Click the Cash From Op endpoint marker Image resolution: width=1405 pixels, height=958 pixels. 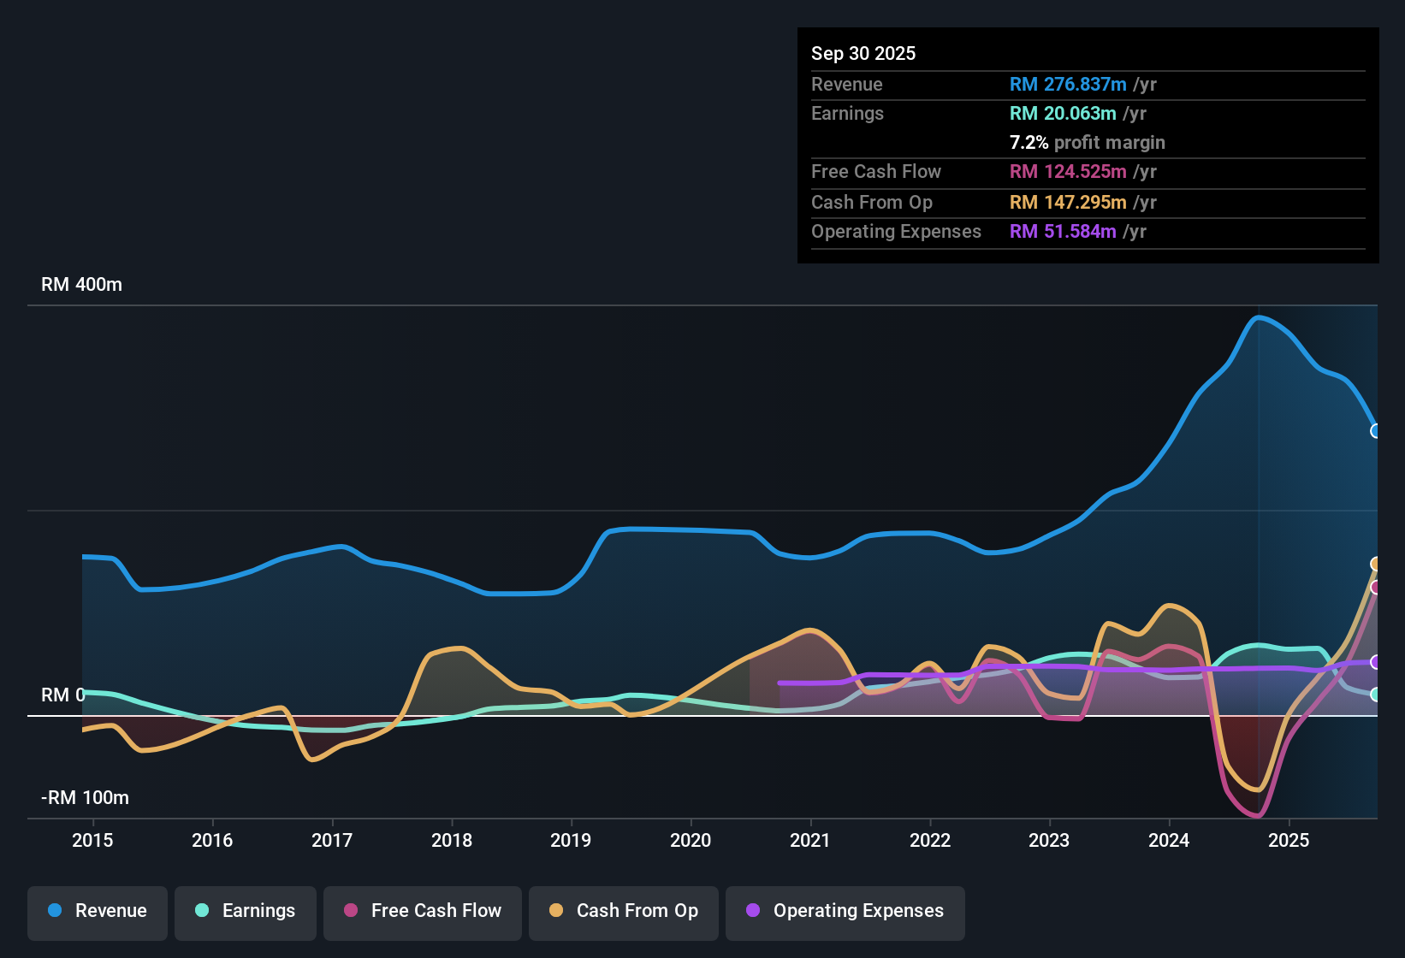point(1375,563)
